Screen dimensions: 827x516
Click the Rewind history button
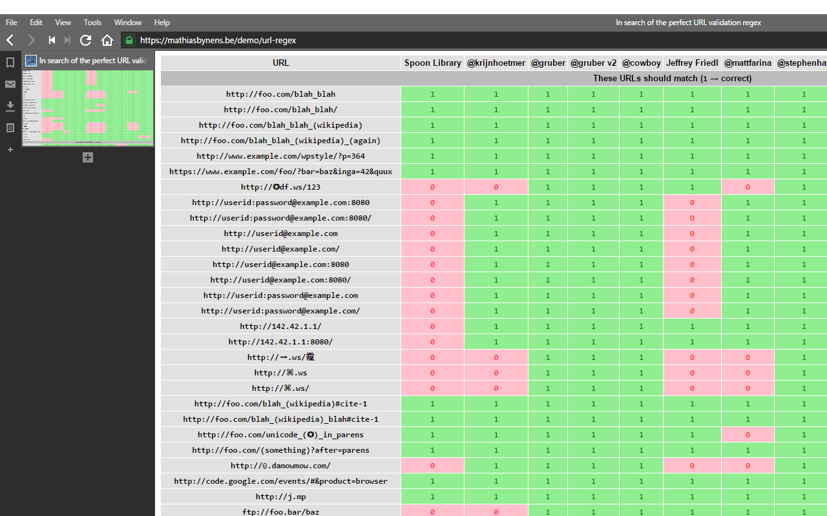tap(52, 40)
